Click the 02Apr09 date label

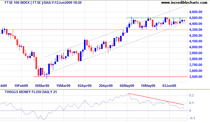(x=85, y=86)
